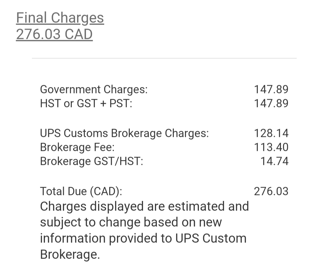Viewport: 328px width, 279px height.
Task: Select the Total Due (CAD) label
Action: point(81,191)
